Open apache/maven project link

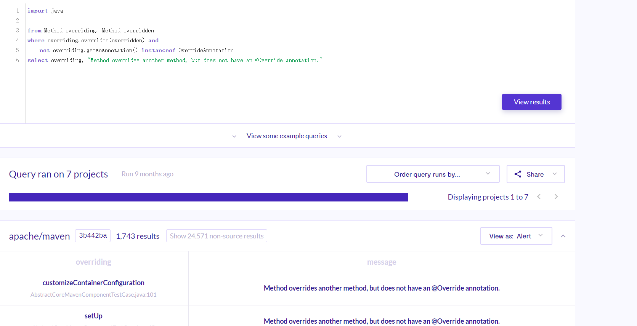[40, 236]
